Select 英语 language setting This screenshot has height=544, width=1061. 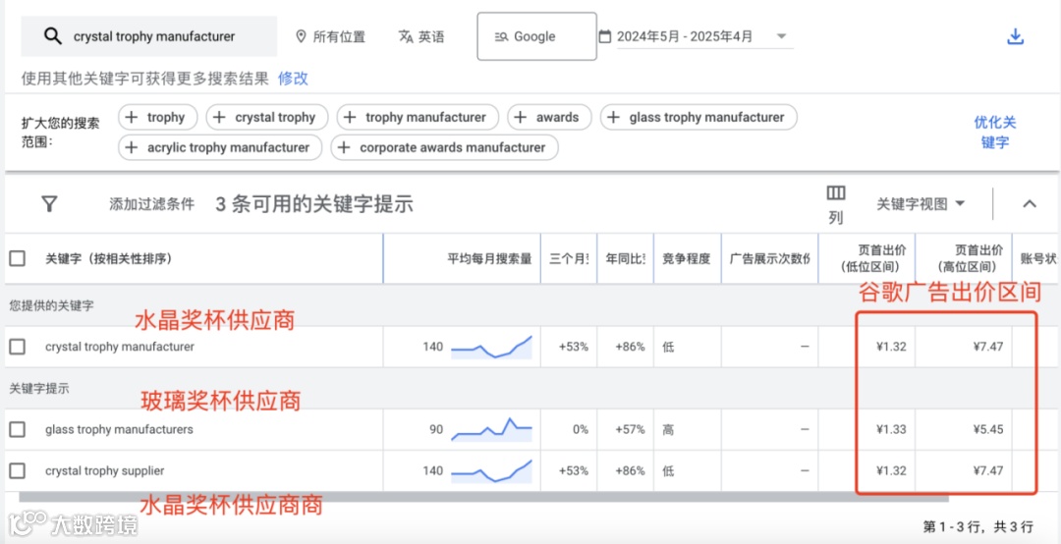(x=421, y=36)
